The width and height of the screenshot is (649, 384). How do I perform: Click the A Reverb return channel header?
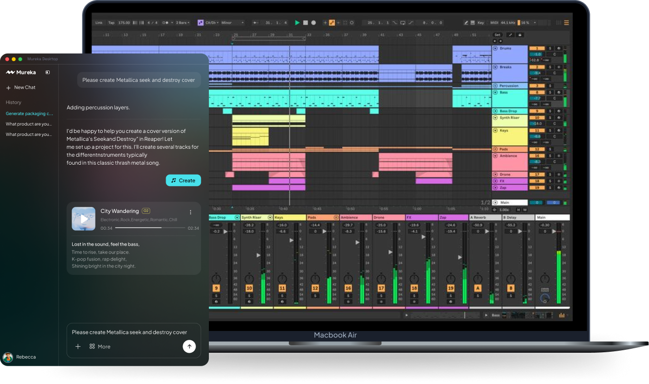point(485,217)
